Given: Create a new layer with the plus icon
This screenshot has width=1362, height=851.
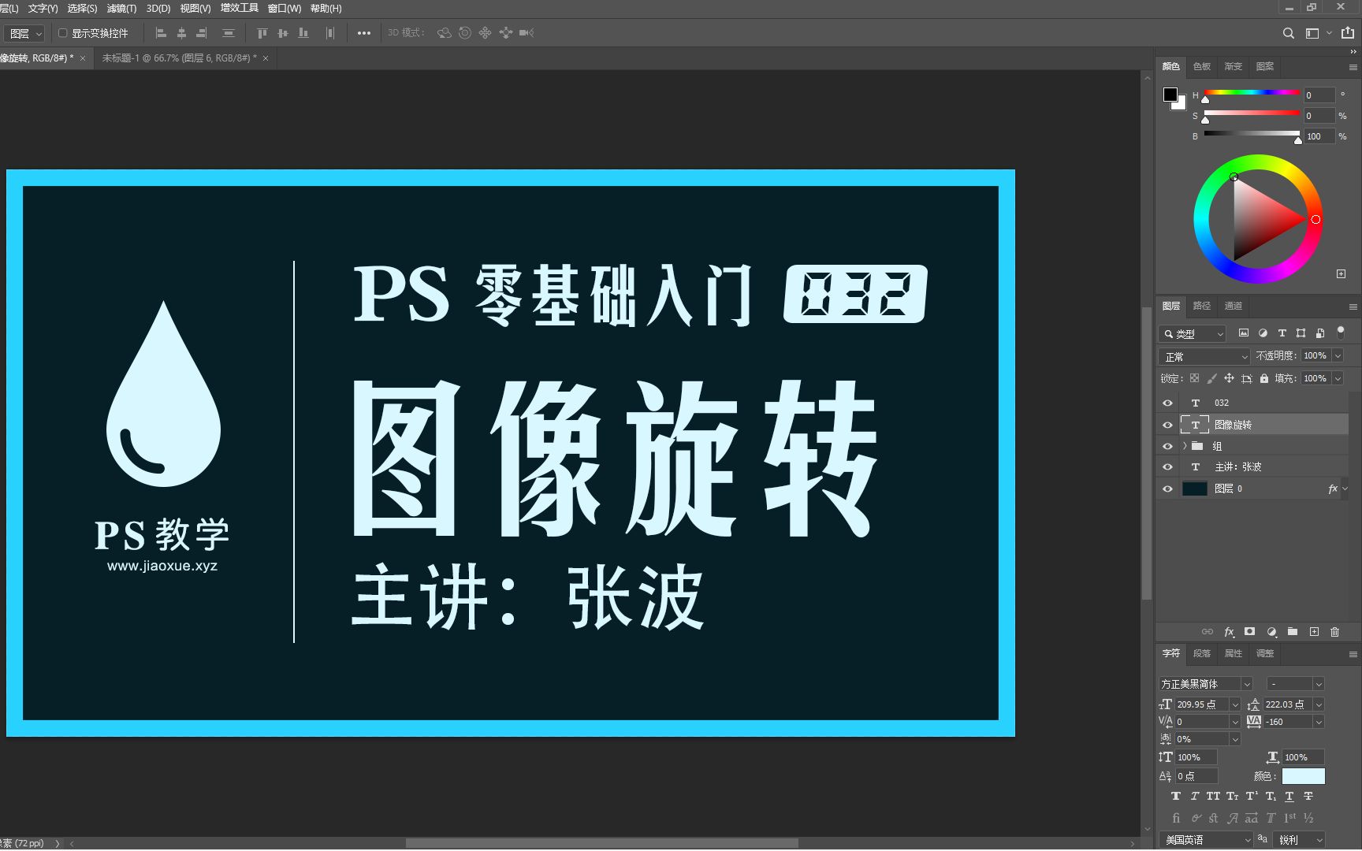Looking at the screenshot, I should [1314, 631].
